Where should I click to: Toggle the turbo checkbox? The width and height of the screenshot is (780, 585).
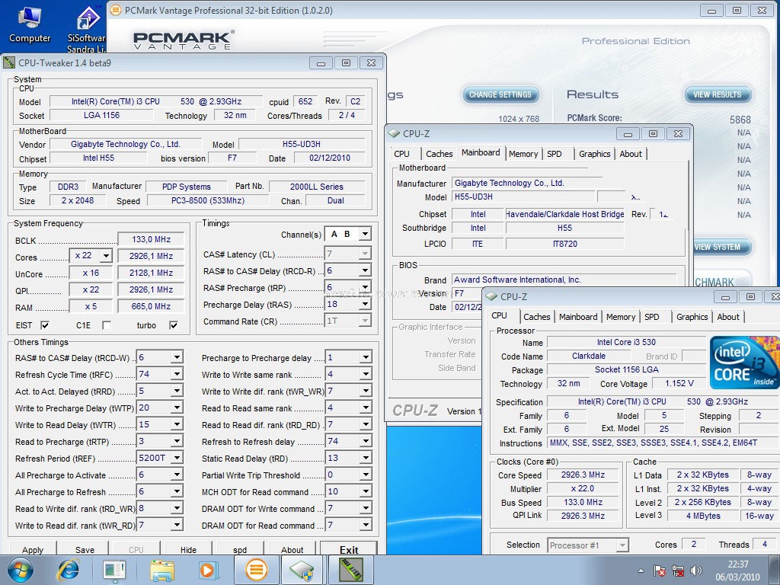pyautogui.click(x=174, y=324)
